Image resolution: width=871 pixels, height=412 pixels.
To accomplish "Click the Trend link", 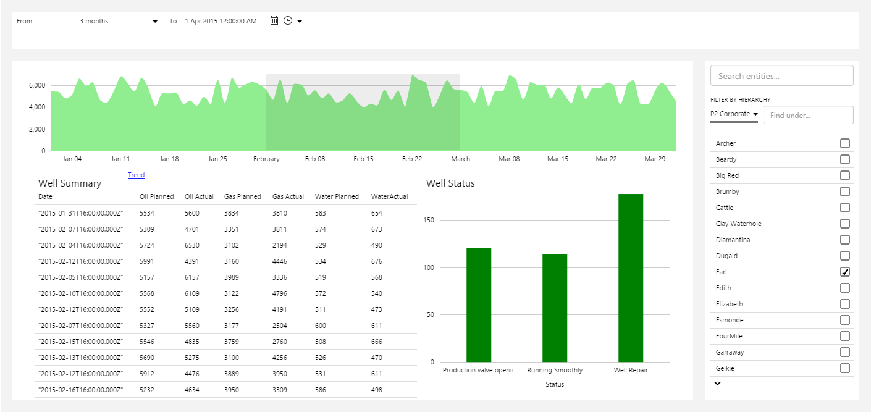I will click(136, 175).
